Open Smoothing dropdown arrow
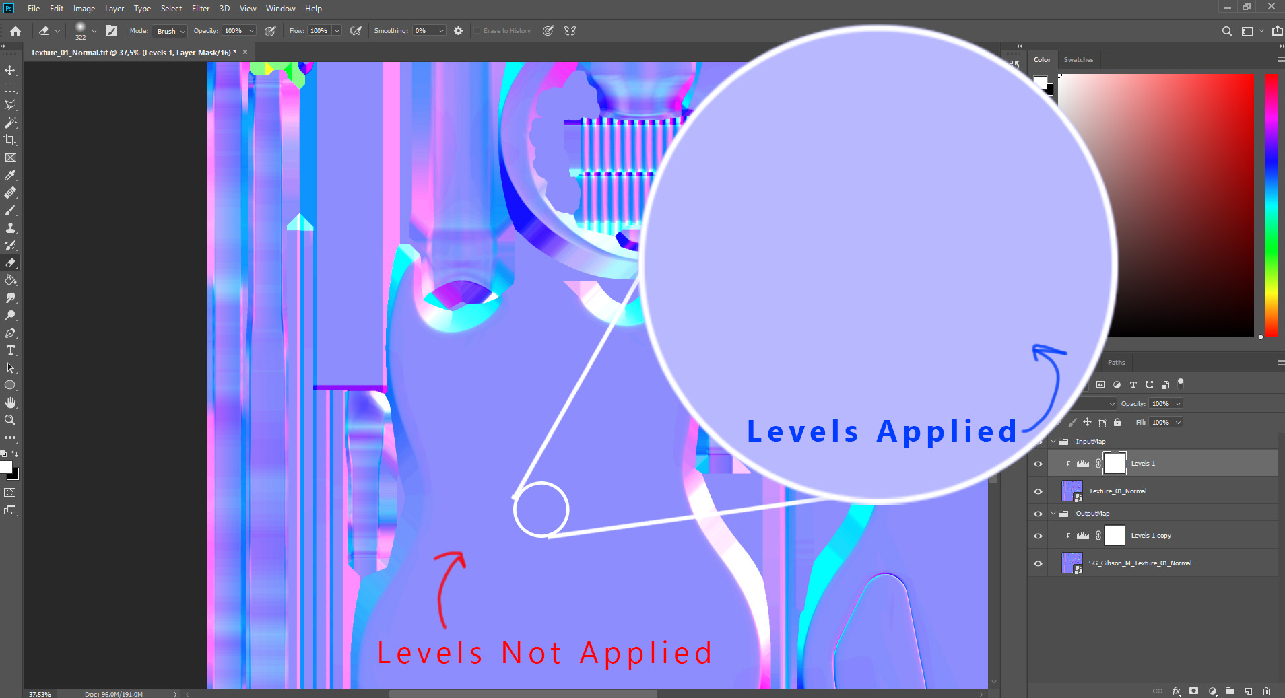1285x698 pixels. coord(441,31)
